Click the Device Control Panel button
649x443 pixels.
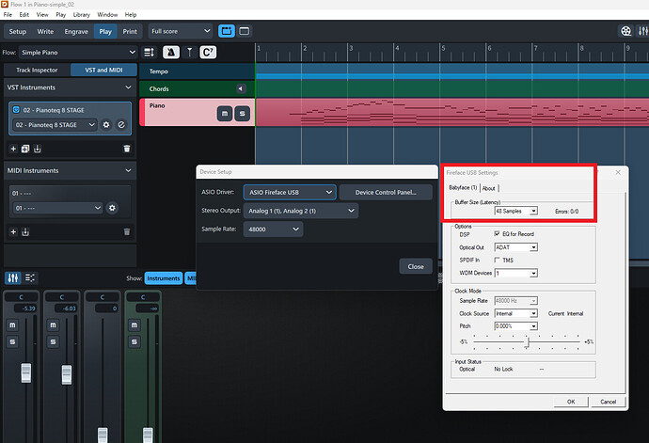[386, 192]
